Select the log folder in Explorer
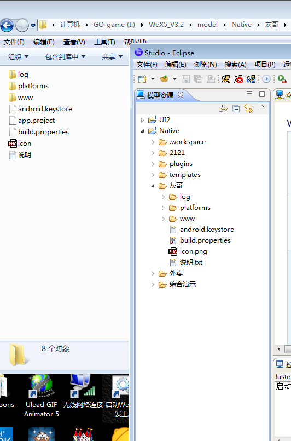 19,75
